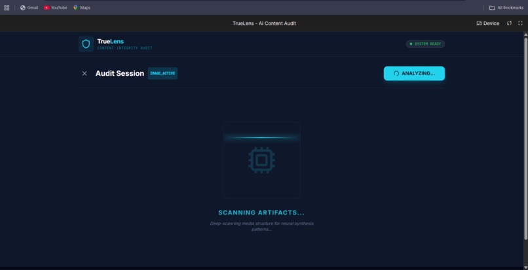Toggle fullscreen preview icon
This screenshot has height=270, width=528.
pyautogui.click(x=520, y=23)
